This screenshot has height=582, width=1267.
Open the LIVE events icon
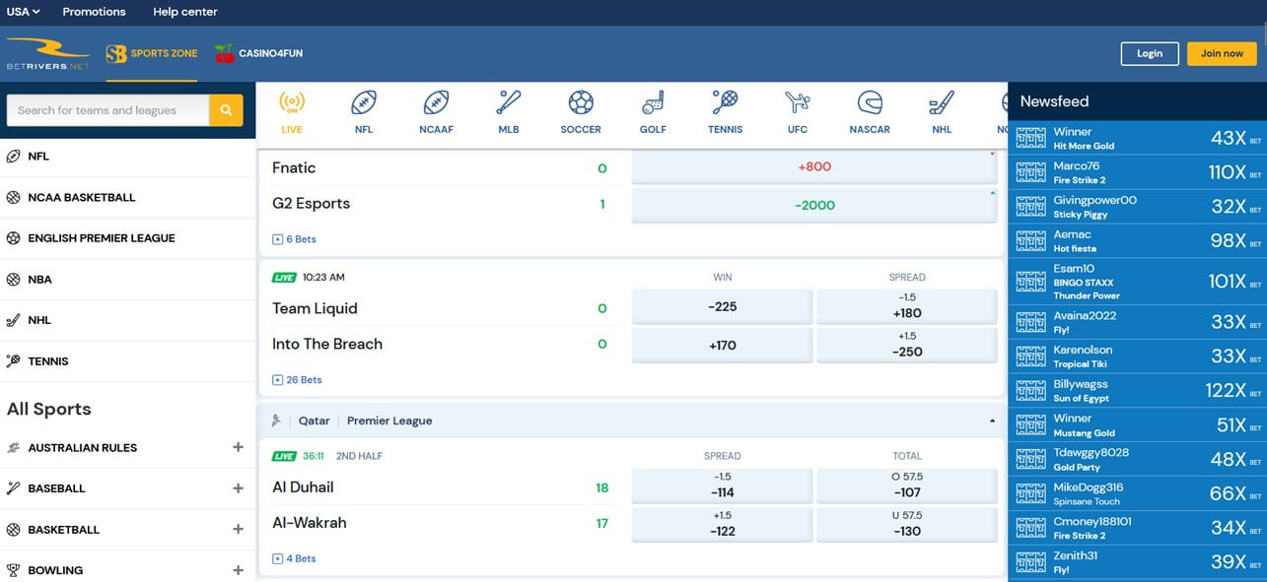(x=291, y=102)
